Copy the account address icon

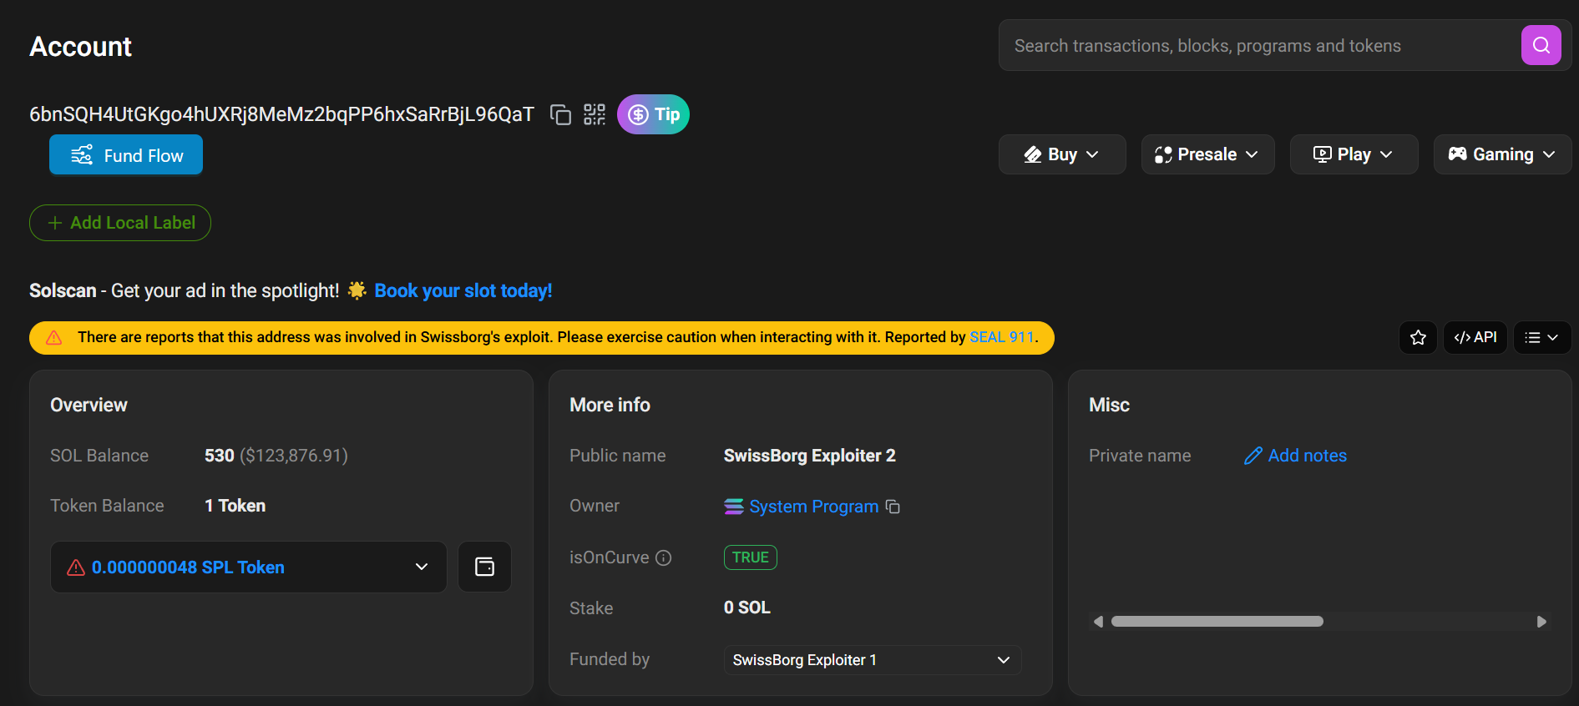coord(560,114)
